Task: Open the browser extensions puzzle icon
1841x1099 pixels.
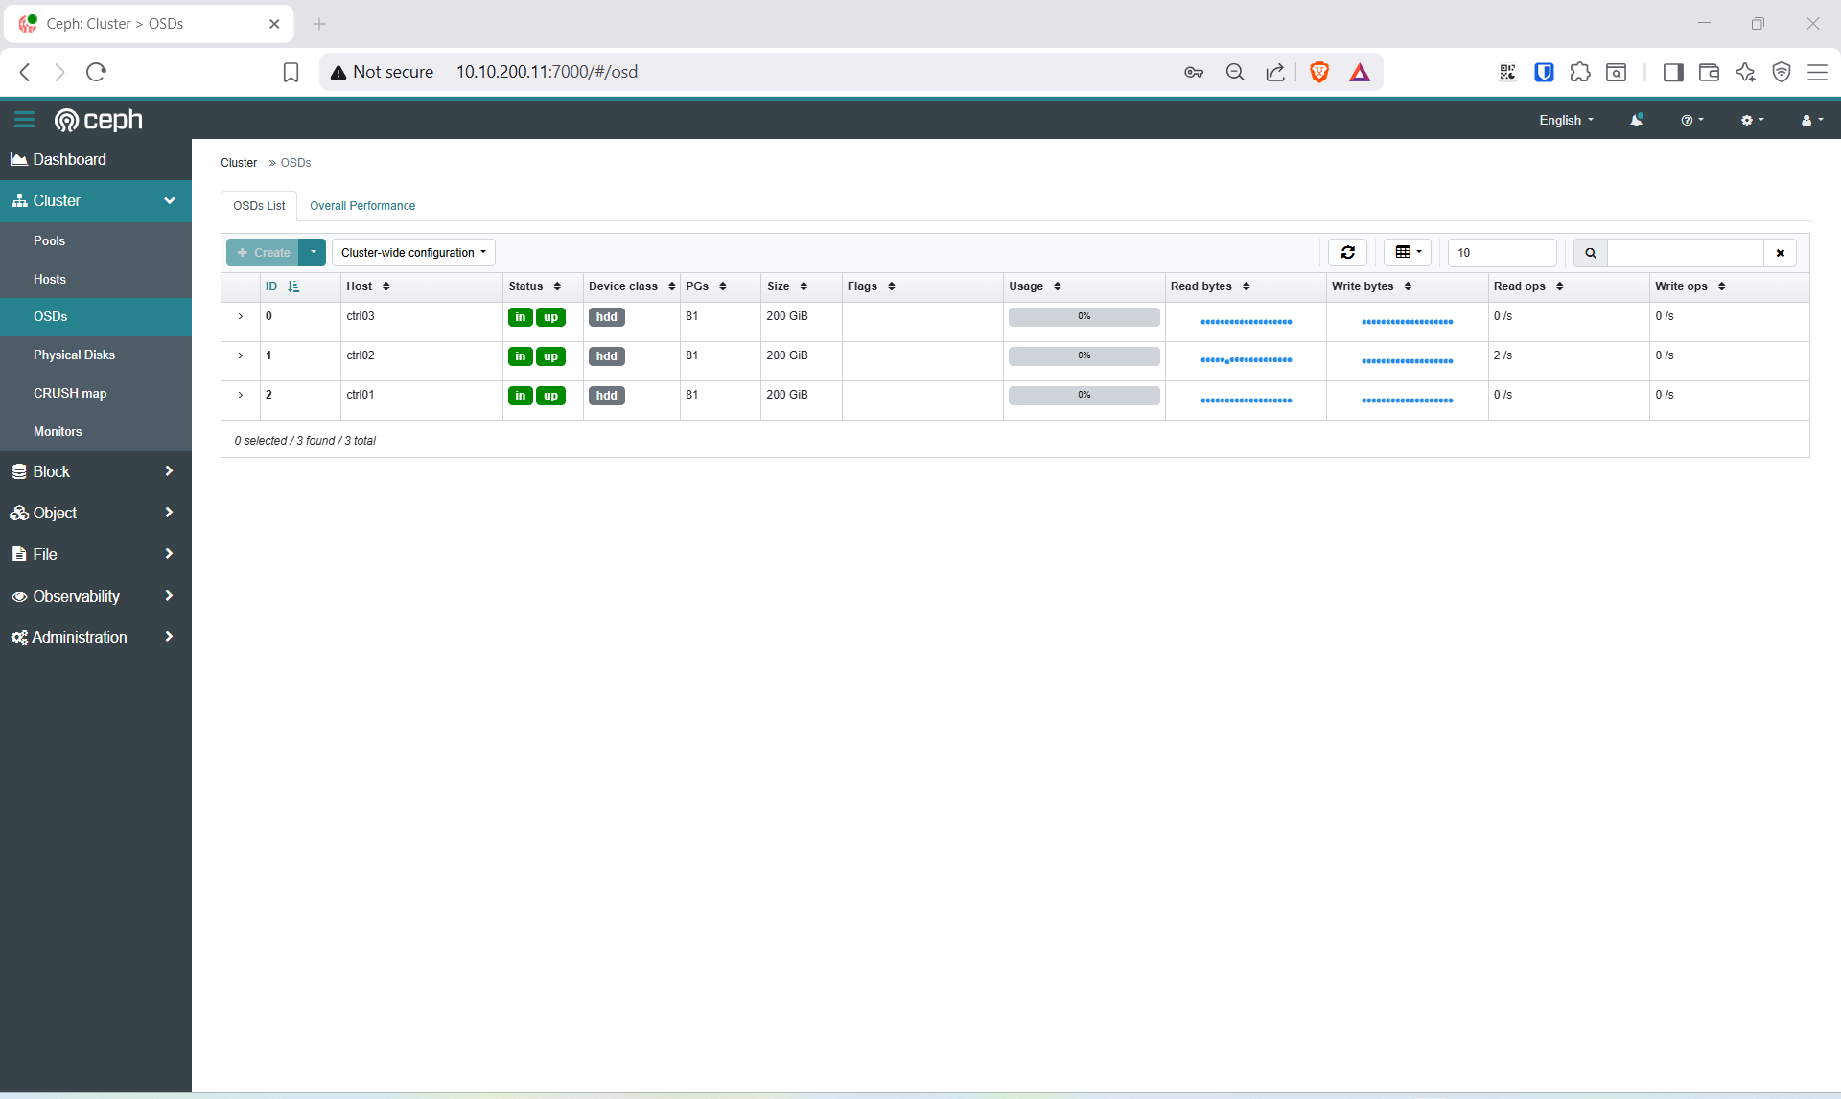Action: pos(1580,72)
